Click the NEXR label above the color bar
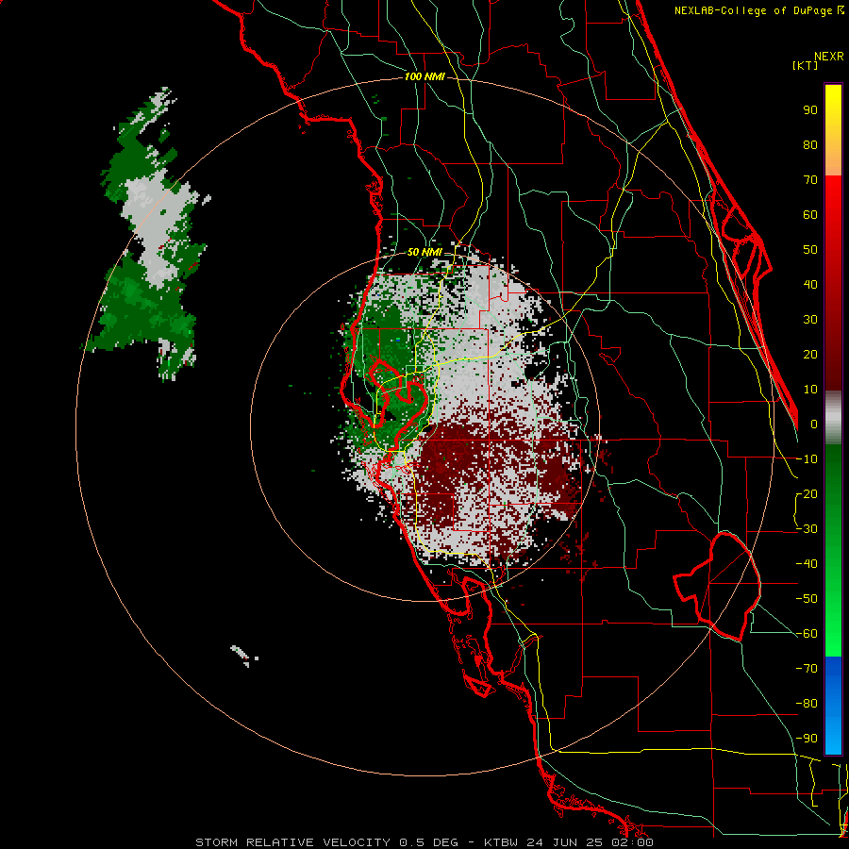This screenshot has width=849, height=849. [x=829, y=57]
